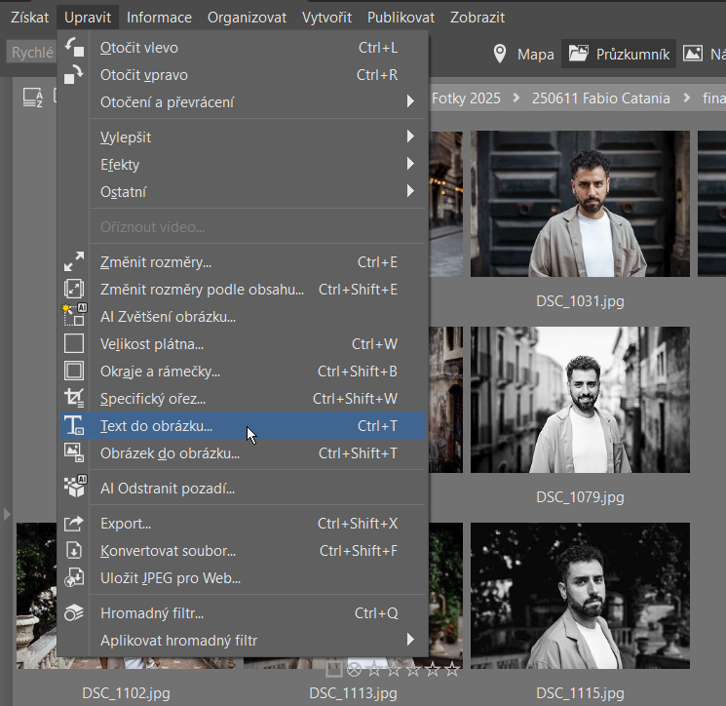
Task: Open the Mapa view
Action: (x=522, y=55)
